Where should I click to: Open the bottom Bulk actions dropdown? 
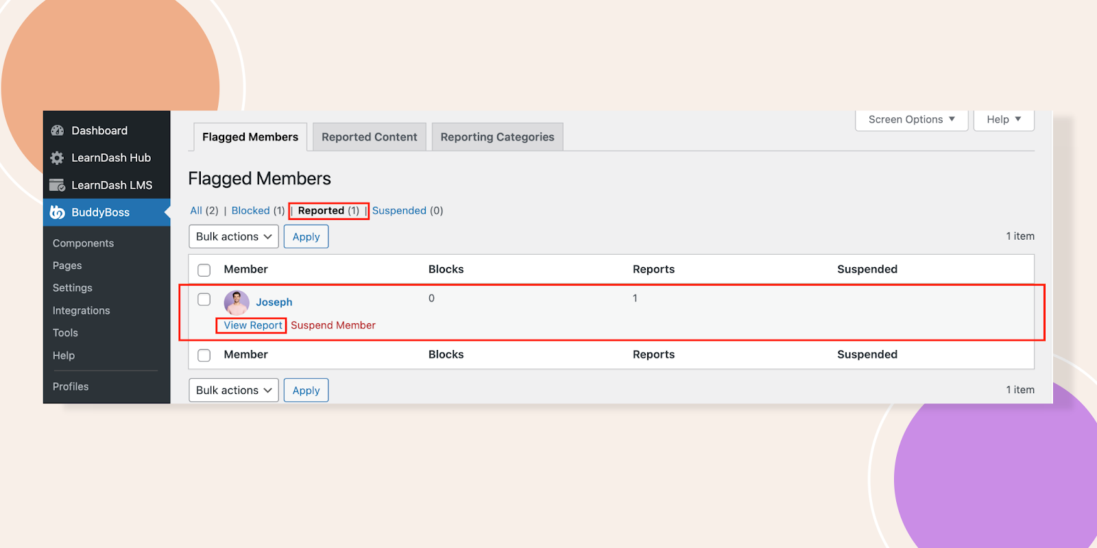(x=234, y=390)
